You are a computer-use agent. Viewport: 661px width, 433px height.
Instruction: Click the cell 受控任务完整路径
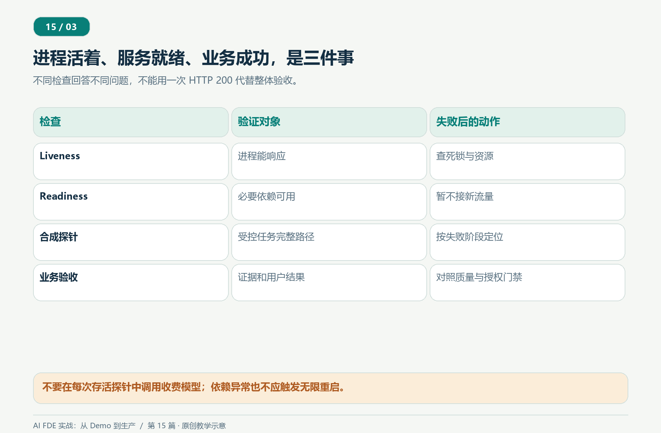point(329,242)
